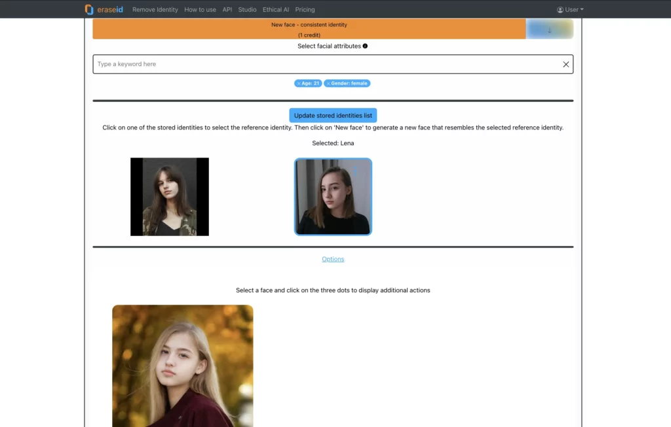Select 'Remove Identity' in the navigation bar
The height and width of the screenshot is (427, 671).
click(x=155, y=9)
